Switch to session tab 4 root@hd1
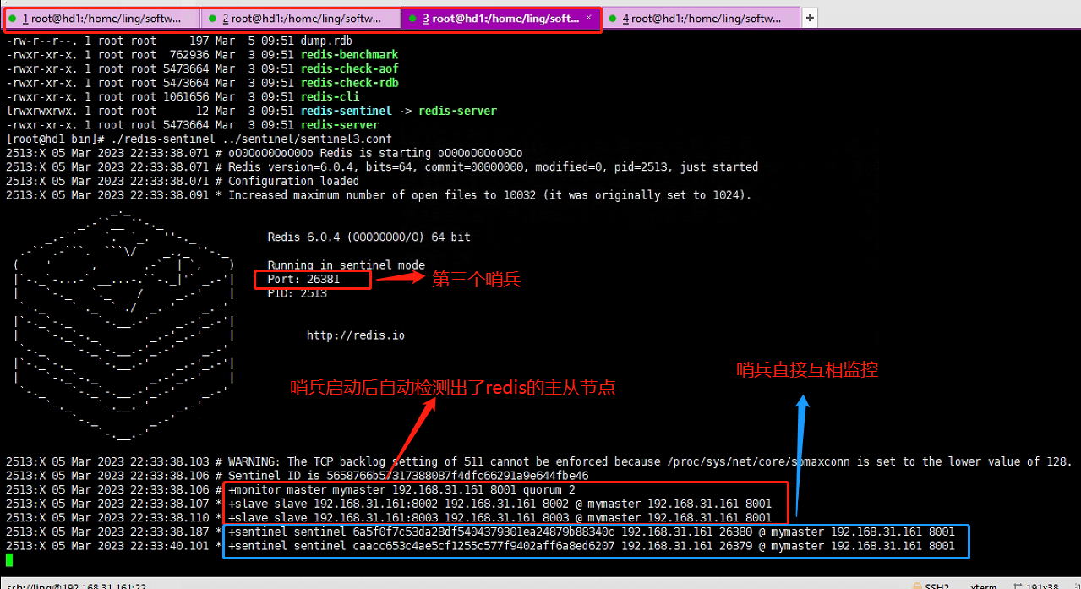1081x589 pixels. [701, 18]
